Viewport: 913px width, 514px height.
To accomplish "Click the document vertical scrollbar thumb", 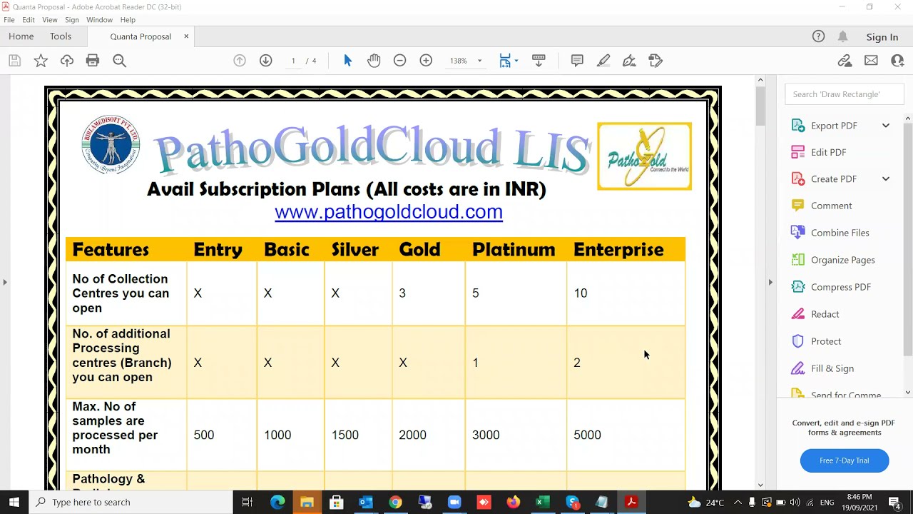I will [x=760, y=105].
